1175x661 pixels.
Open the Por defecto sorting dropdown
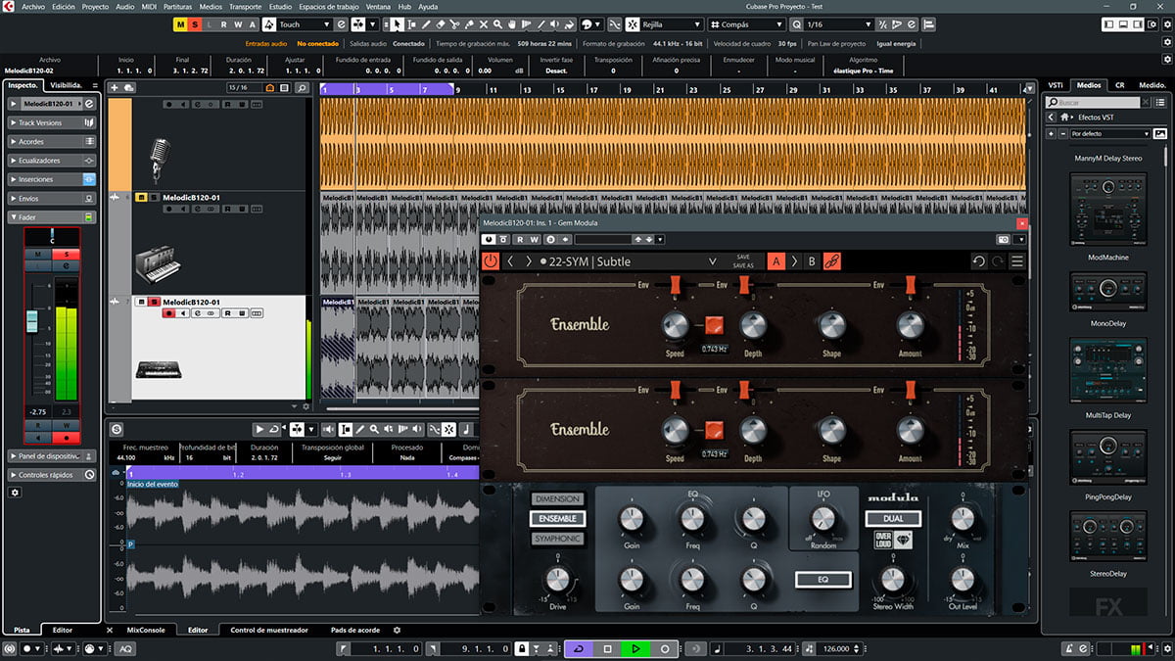point(1110,133)
